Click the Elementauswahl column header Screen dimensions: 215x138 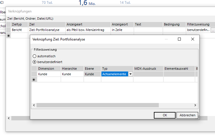[179, 69]
